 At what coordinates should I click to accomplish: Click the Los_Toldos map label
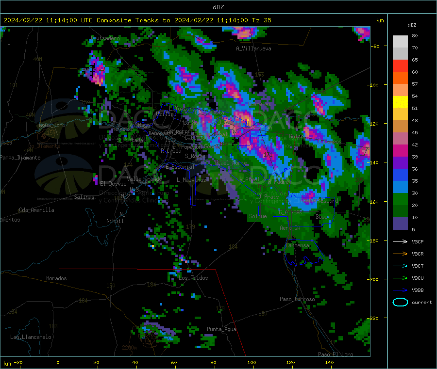pos(193,278)
